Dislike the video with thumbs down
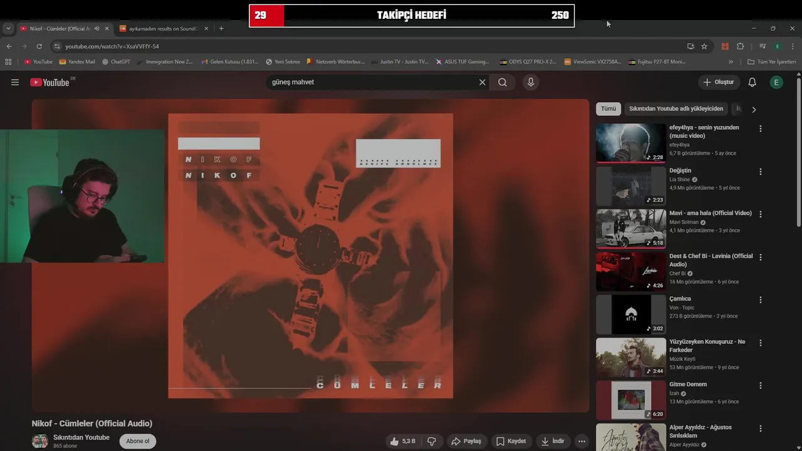Screen dimensions: 802x451 coord(432,441)
